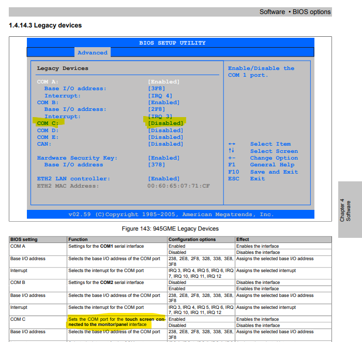Select the [Disabled] value of COM D

(165, 131)
